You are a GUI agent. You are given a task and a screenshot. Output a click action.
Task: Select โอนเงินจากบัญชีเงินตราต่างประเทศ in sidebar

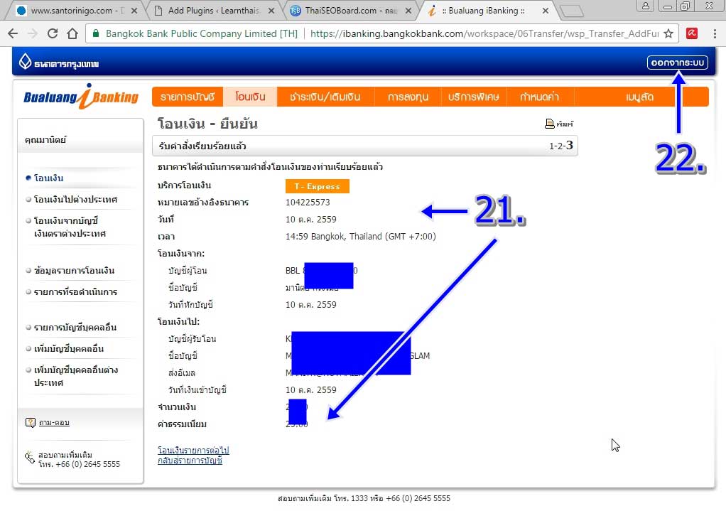click(x=70, y=227)
